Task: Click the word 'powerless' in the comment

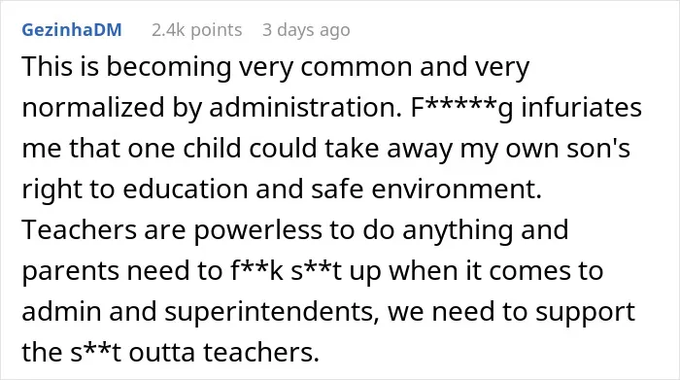Action: 257,230
